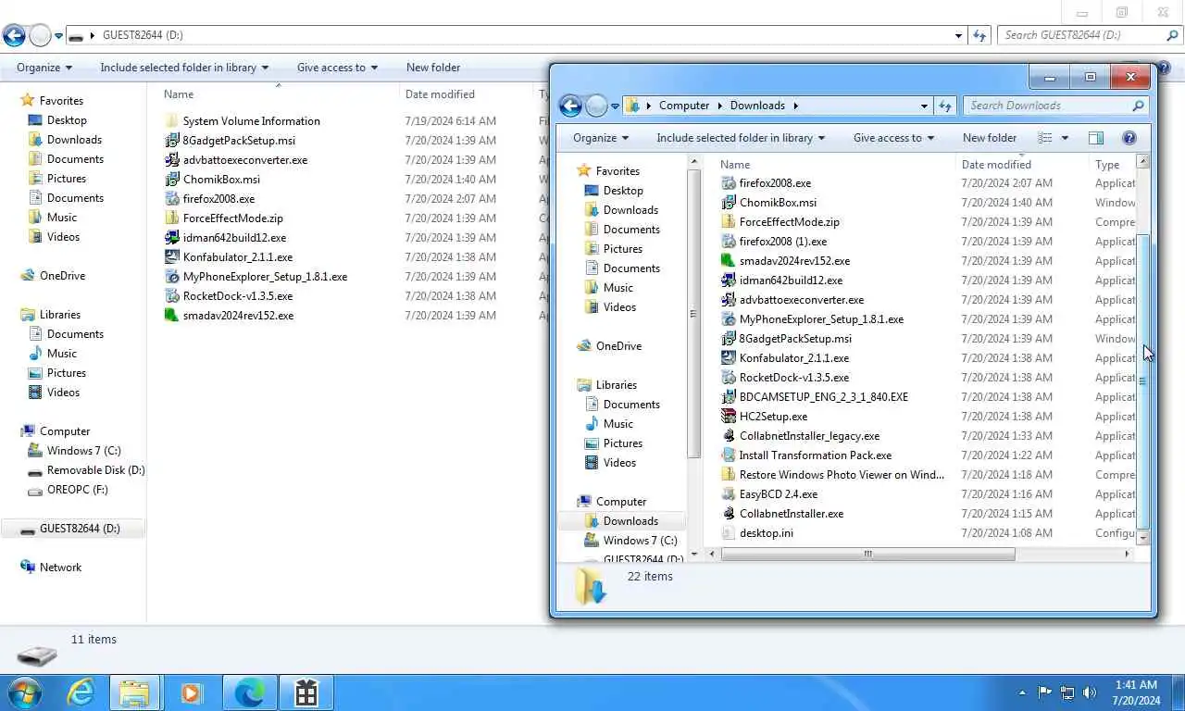Open Microsoft Edge from taskbar
The height and width of the screenshot is (711, 1185).
pyautogui.click(x=249, y=692)
